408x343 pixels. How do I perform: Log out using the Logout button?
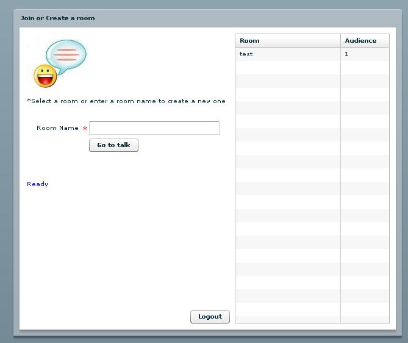(210, 317)
